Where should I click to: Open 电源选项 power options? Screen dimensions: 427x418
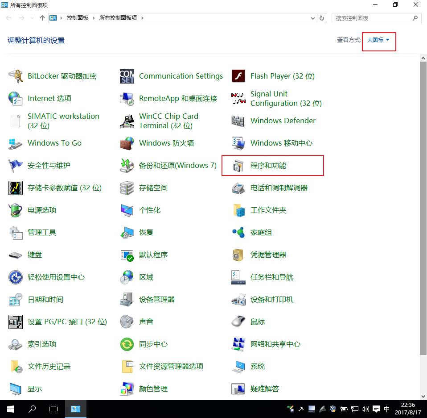(x=42, y=210)
